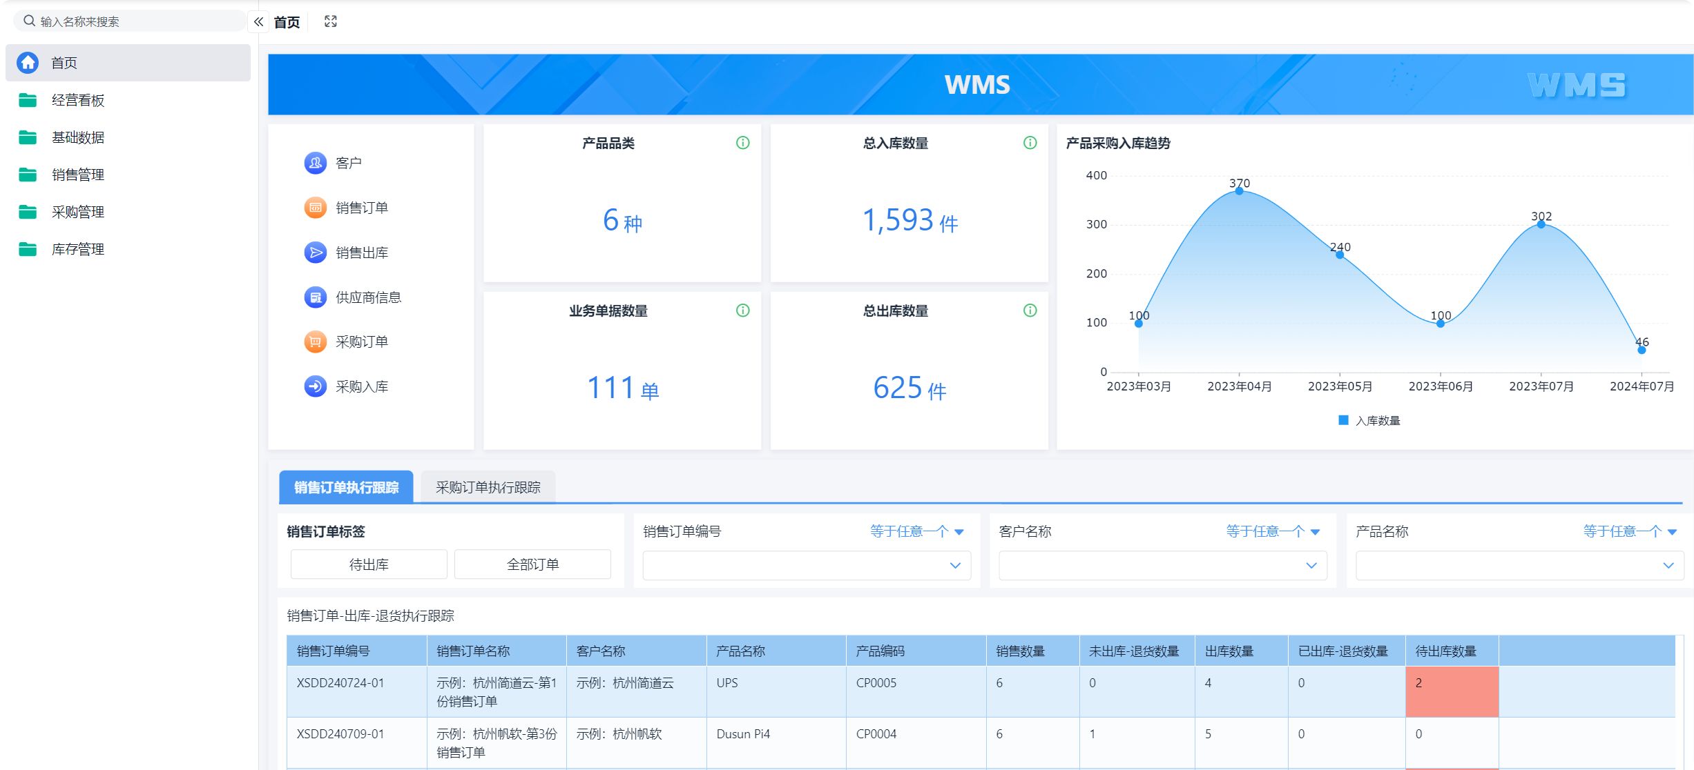Viewport: 1694px width, 770px height.
Task: Click the 销售出库 arrow icon
Action: coord(315,253)
